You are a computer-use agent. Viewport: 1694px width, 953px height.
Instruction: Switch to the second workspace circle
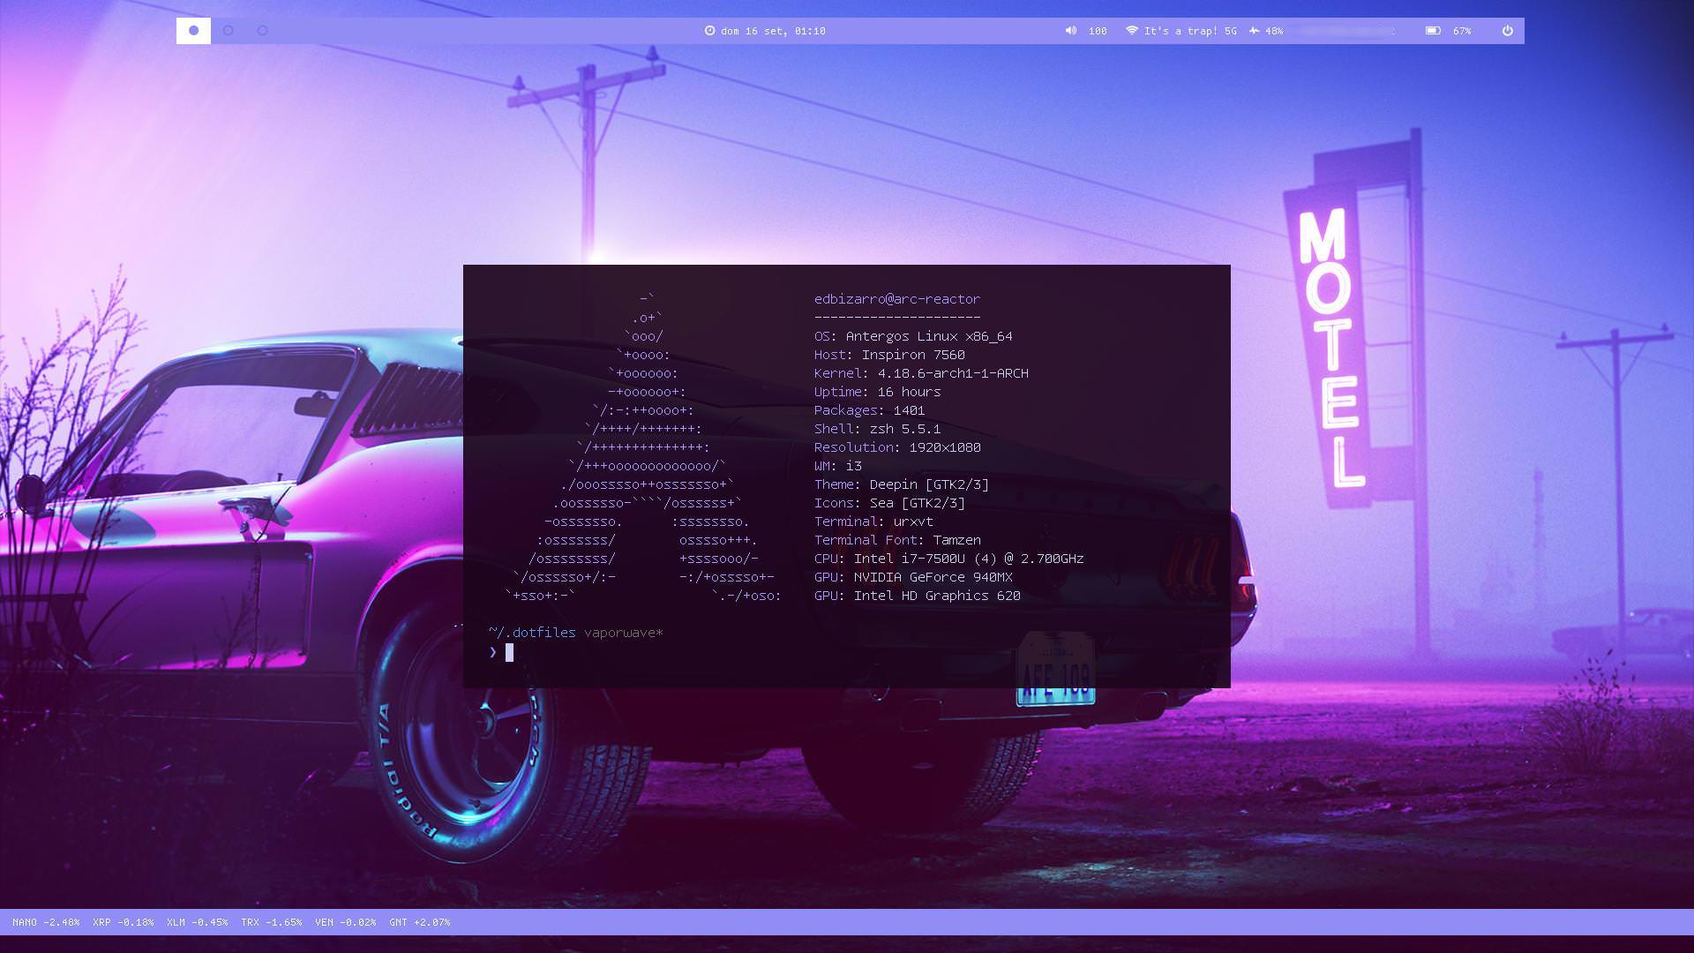229,31
